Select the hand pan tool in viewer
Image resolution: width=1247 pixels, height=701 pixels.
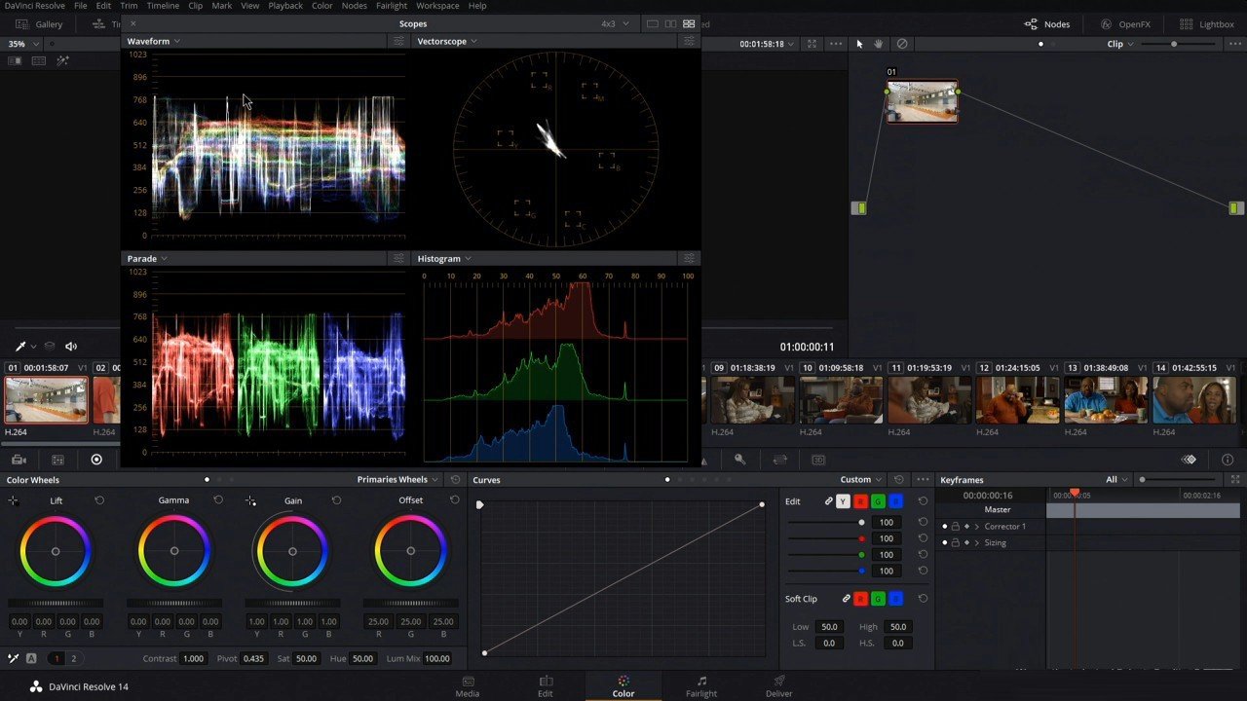click(879, 44)
